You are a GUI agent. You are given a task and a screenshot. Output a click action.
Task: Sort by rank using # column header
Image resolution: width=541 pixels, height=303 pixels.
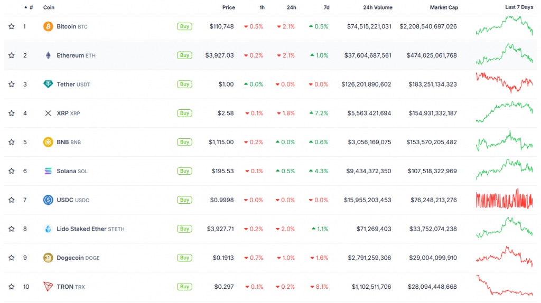tap(31, 7)
